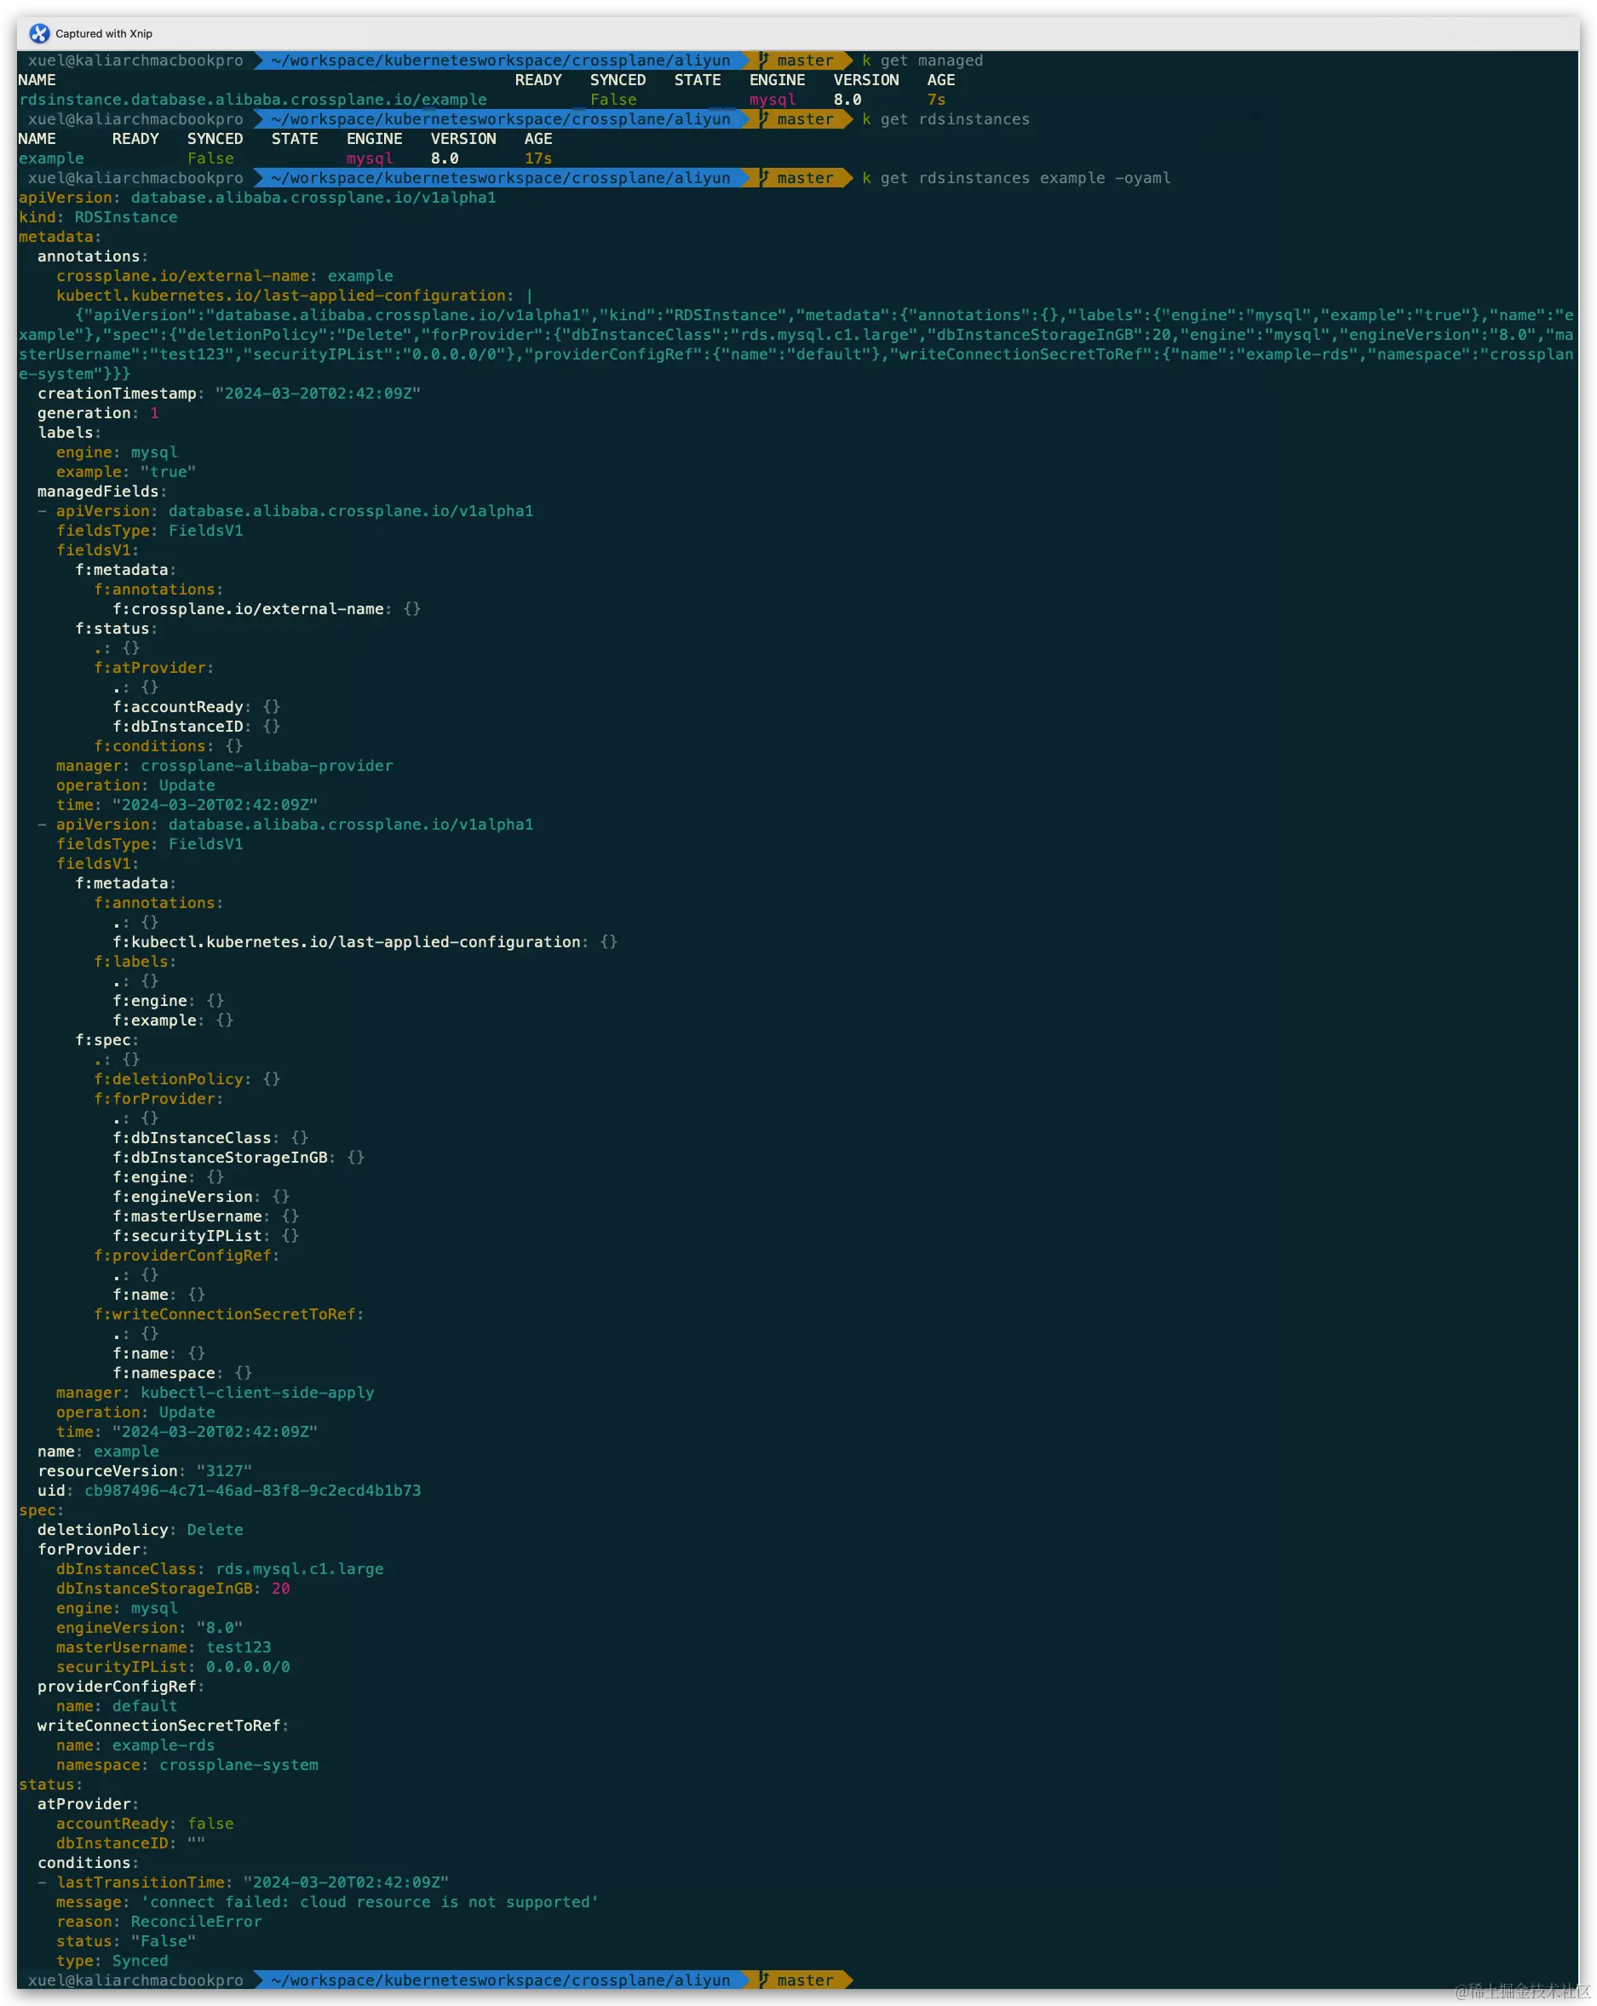Click 'manager: kubectl-client-side-apply' line
Image resolution: width=1597 pixels, height=2006 pixels.
[215, 1392]
